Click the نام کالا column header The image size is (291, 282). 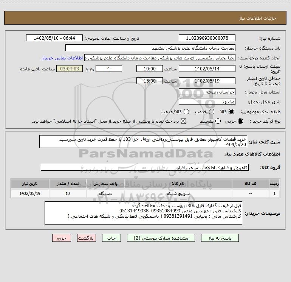(x=178, y=184)
